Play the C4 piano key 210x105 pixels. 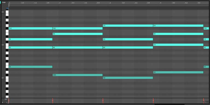tap(7, 12)
